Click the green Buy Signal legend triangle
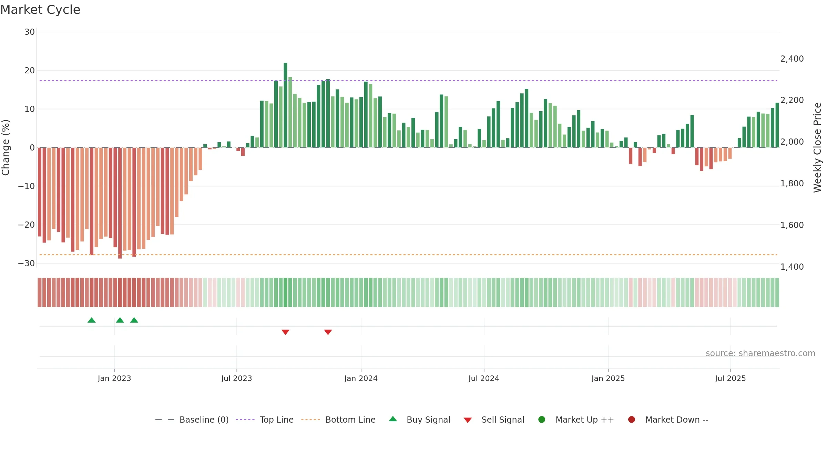The image size is (827, 465). (393, 419)
